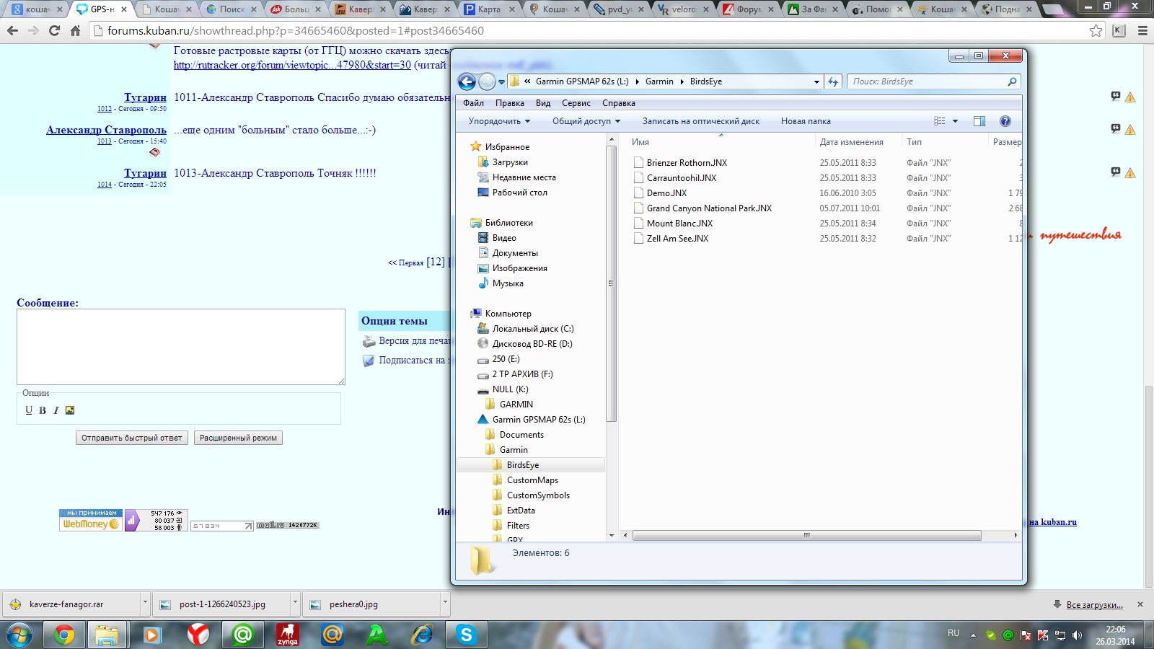Image resolution: width=1154 pixels, height=649 pixels.
Task: Click the Explorer back navigation arrow
Action: pyautogui.click(x=467, y=81)
